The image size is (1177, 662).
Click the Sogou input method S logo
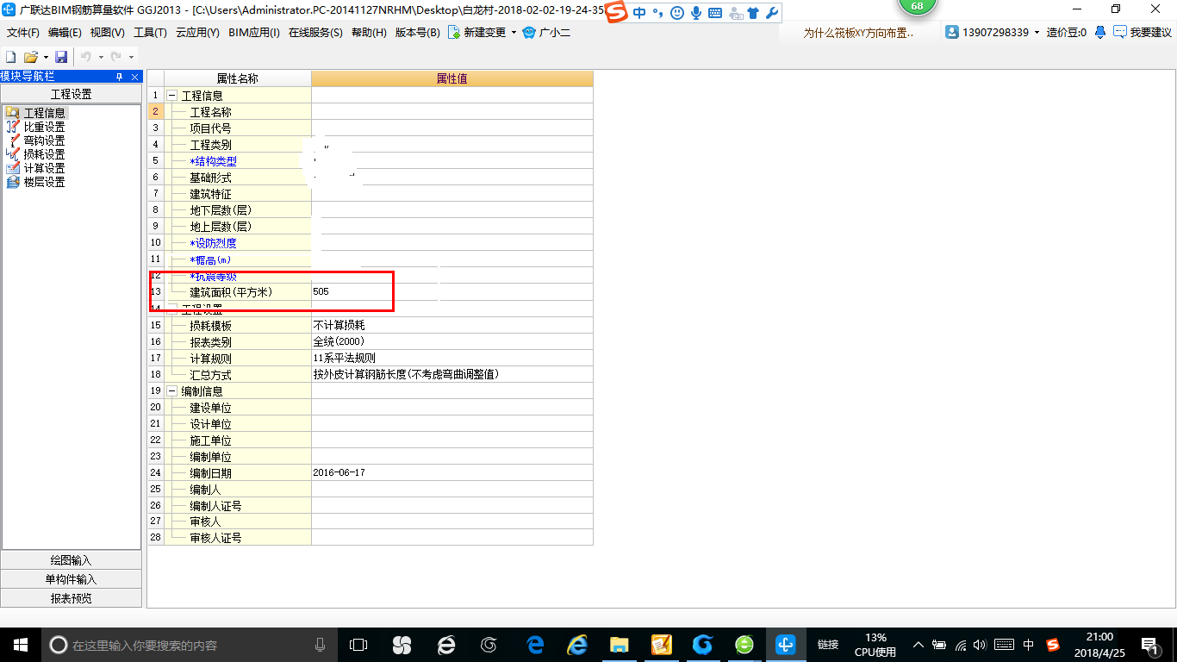point(615,13)
